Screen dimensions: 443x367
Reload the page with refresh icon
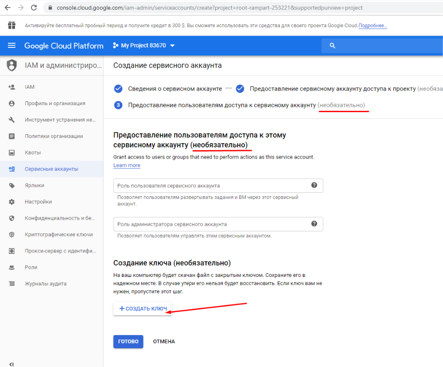point(34,8)
